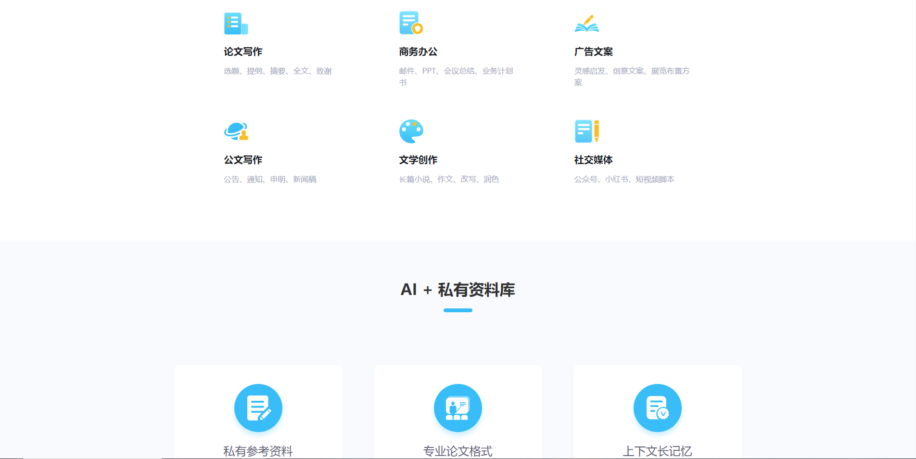Image resolution: width=916 pixels, height=459 pixels.
Task: Click the 论文写作 document icon
Action: click(x=235, y=23)
